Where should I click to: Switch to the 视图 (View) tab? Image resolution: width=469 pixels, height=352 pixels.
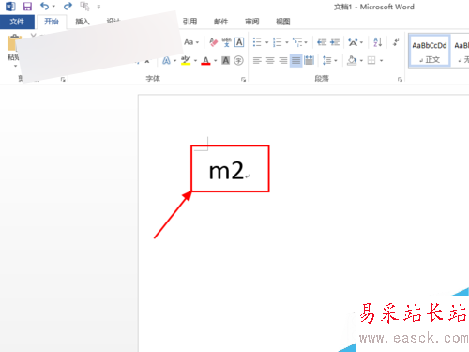[x=282, y=22]
